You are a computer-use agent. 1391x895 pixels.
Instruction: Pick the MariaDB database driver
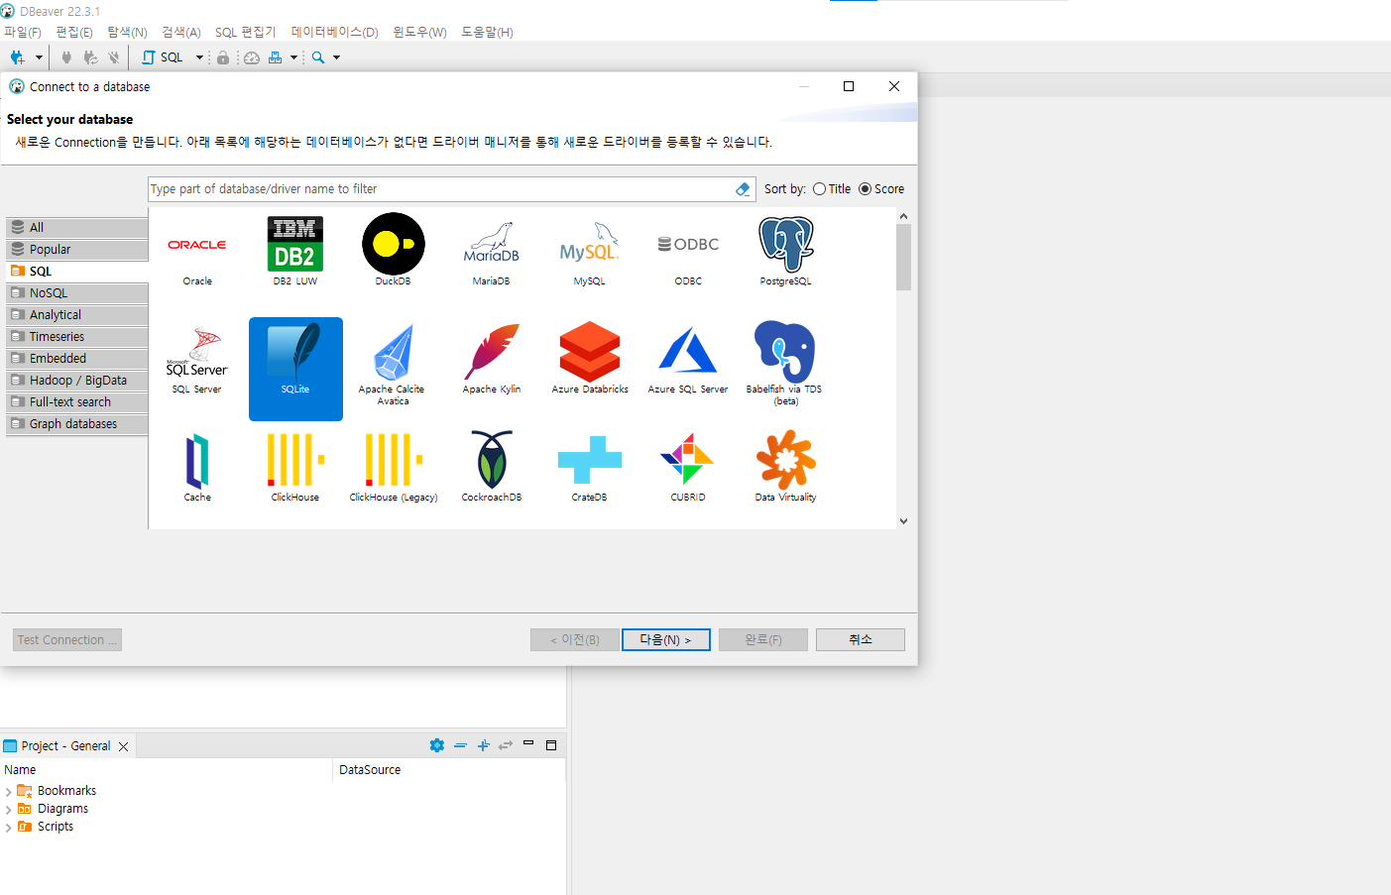pyautogui.click(x=492, y=252)
